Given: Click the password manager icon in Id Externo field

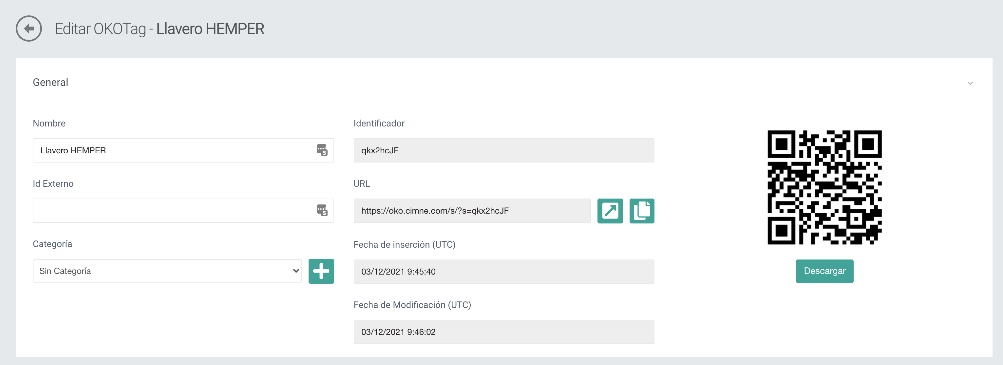Looking at the screenshot, I should coord(322,210).
